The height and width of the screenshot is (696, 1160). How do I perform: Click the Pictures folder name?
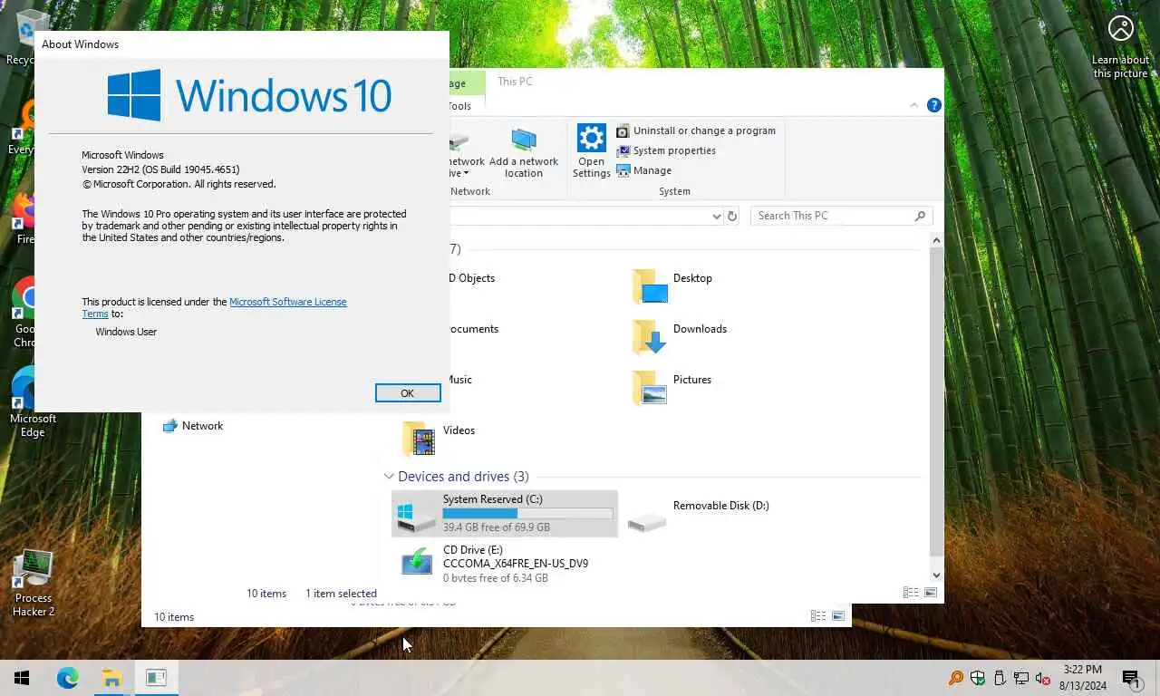(x=692, y=380)
